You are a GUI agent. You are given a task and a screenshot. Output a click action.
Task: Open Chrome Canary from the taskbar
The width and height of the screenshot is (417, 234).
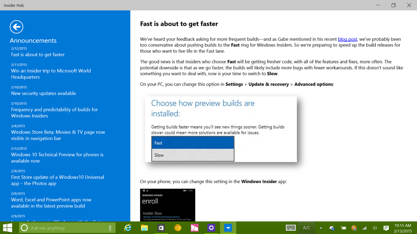click(x=178, y=228)
